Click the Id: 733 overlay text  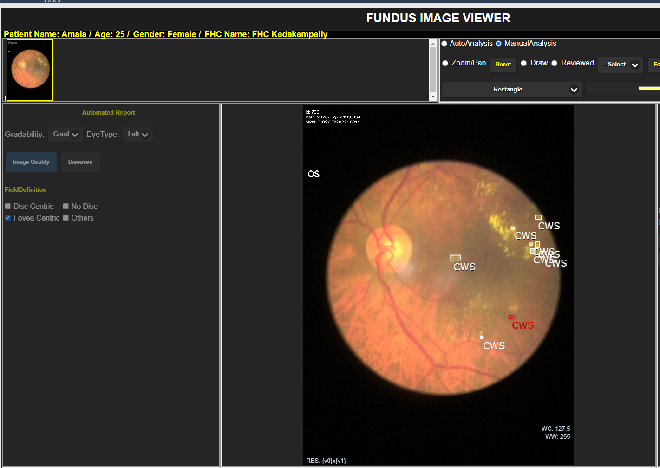[x=312, y=112]
